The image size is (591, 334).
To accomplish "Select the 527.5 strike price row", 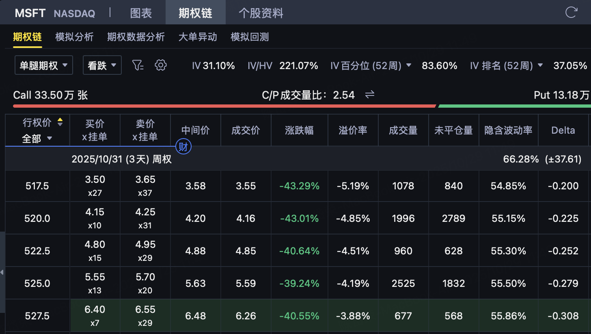I will pyautogui.click(x=37, y=316).
